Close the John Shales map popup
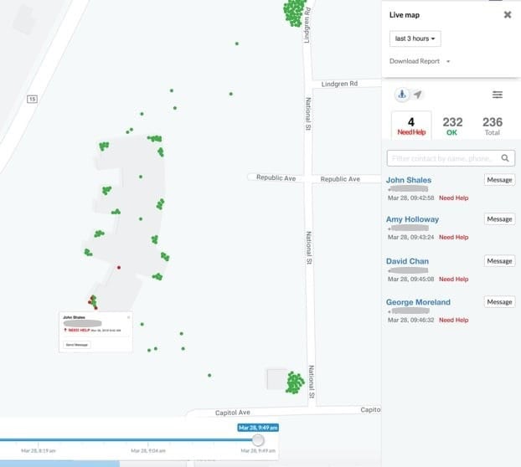The image size is (521, 467). click(128, 317)
